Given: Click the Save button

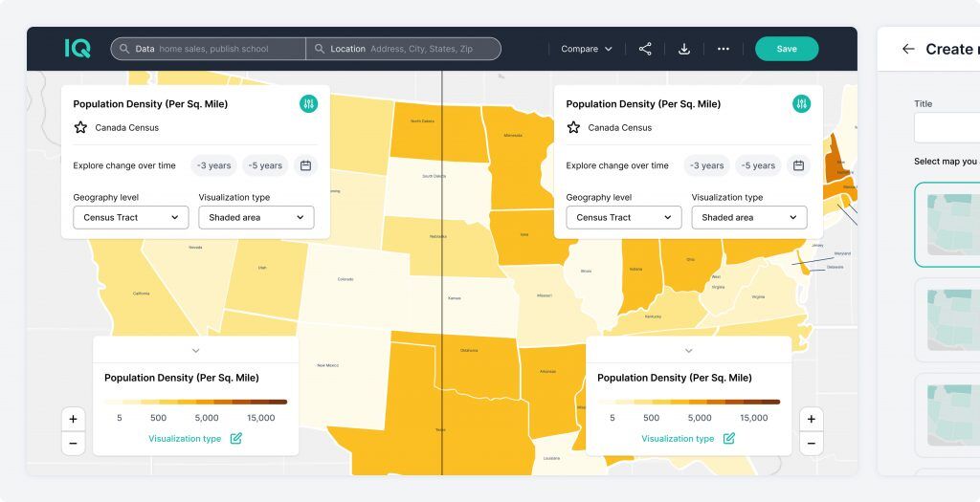Looking at the screenshot, I should pyautogui.click(x=787, y=49).
